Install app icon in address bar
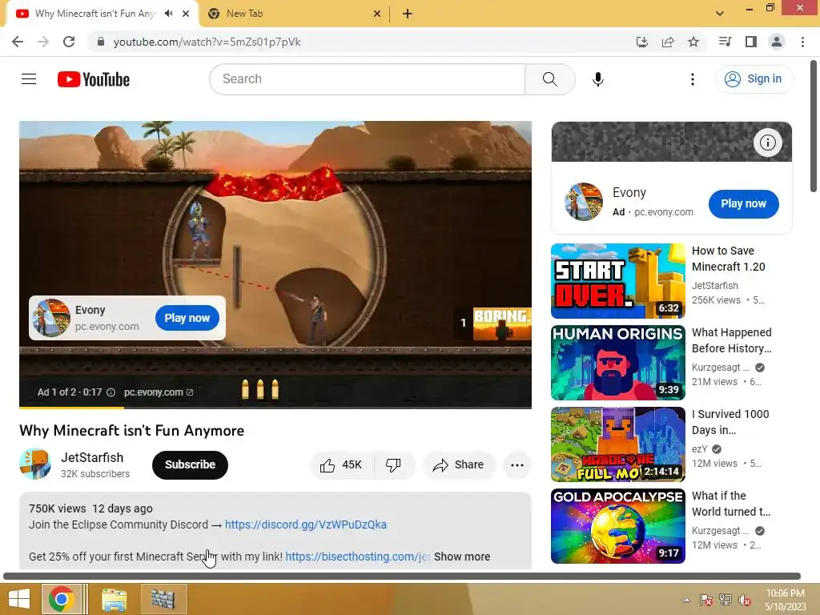The height and width of the screenshot is (615, 820). 642,42
